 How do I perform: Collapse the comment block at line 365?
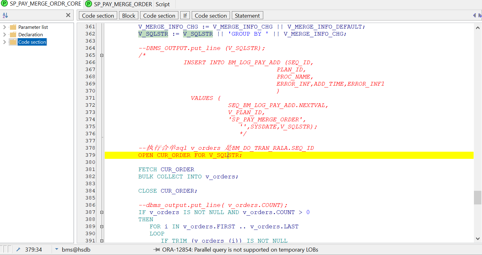coord(102,55)
